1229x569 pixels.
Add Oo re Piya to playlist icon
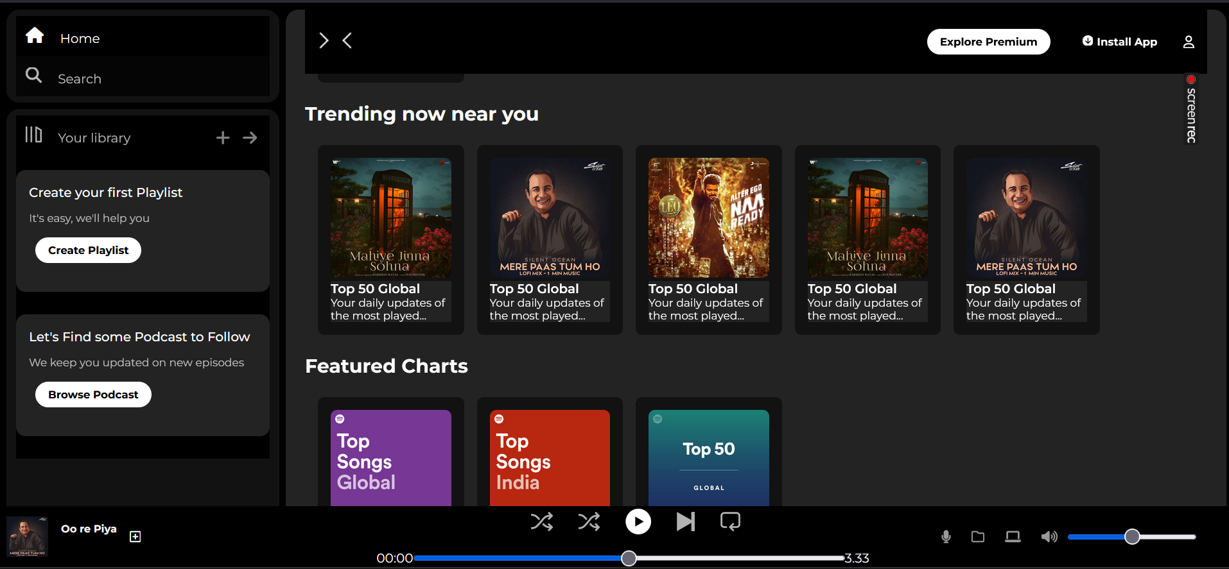[x=135, y=537]
